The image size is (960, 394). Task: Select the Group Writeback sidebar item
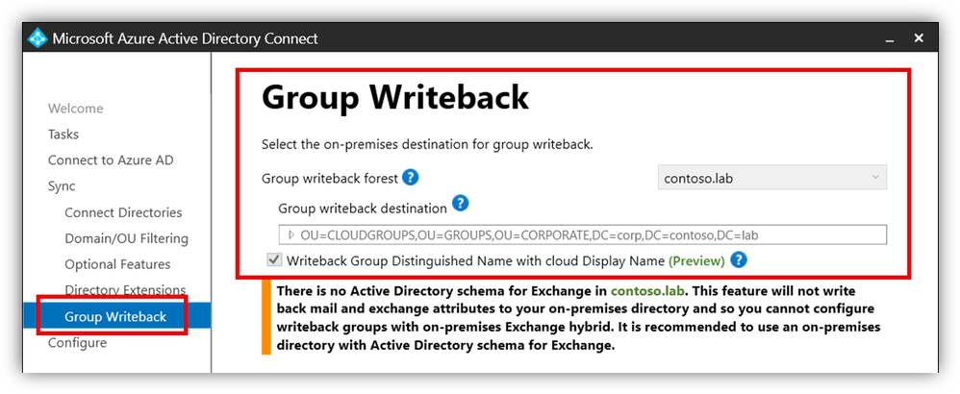(x=116, y=316)
